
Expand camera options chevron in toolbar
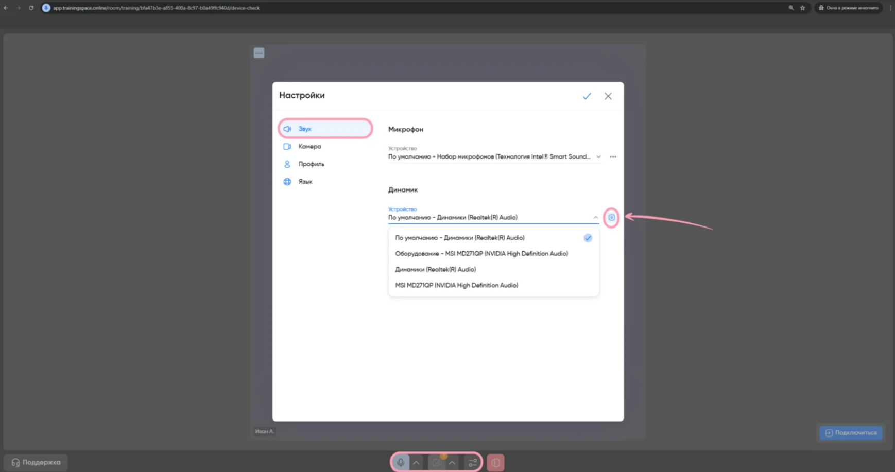pyautogui.click(x=452, y=462)
